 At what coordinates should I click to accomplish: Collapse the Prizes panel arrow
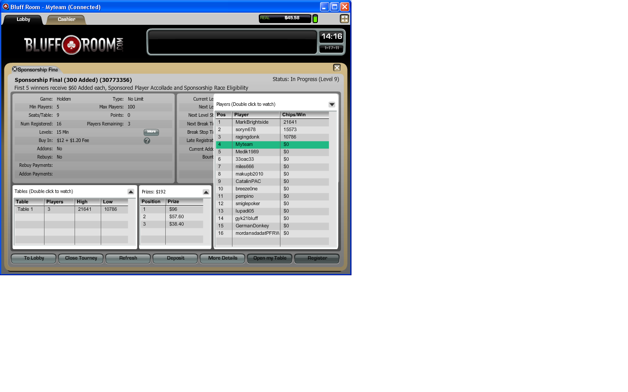[x=206, y=192]
